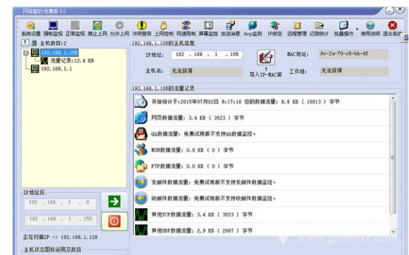Click the 主机名 host name field
This screenshot has height=255, width=409.
pos(206,71)
